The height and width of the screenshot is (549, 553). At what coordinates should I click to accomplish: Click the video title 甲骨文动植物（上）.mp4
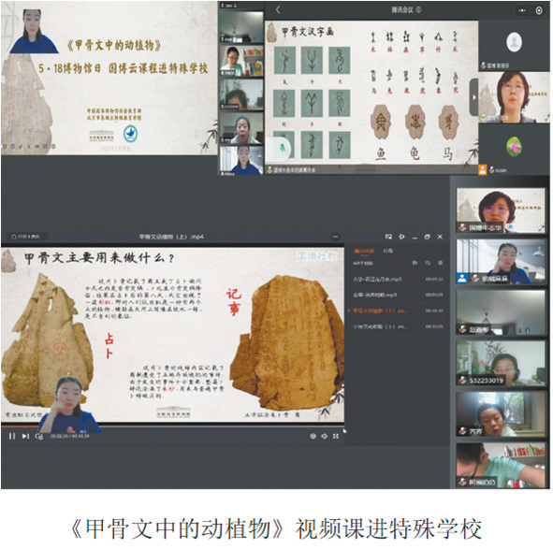point(171,237)
